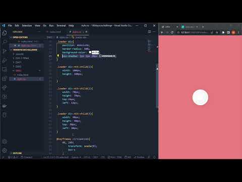Click the X next to style.css in Open Editors

[x=15, y=45]
